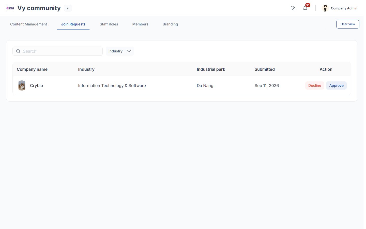Switch to Content Management tab
Viewport: 366px width, 229px height.
[28, 24]
